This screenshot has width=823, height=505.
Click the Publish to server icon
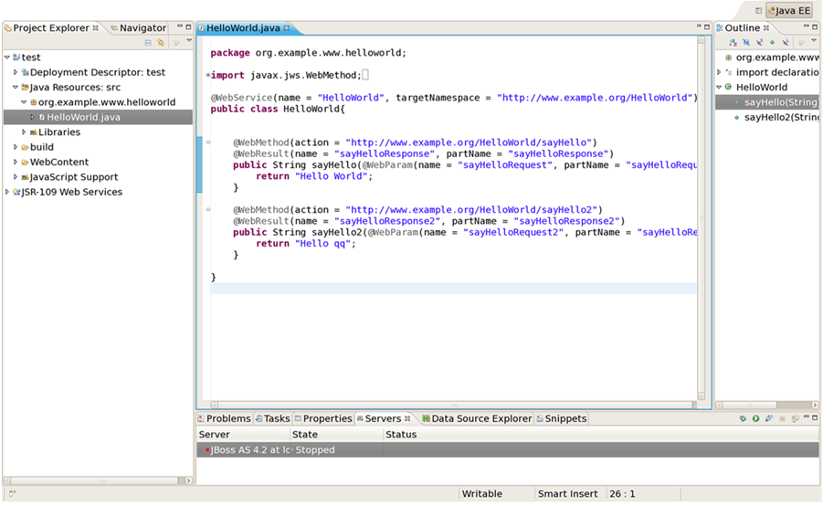[x=795, y=418]
